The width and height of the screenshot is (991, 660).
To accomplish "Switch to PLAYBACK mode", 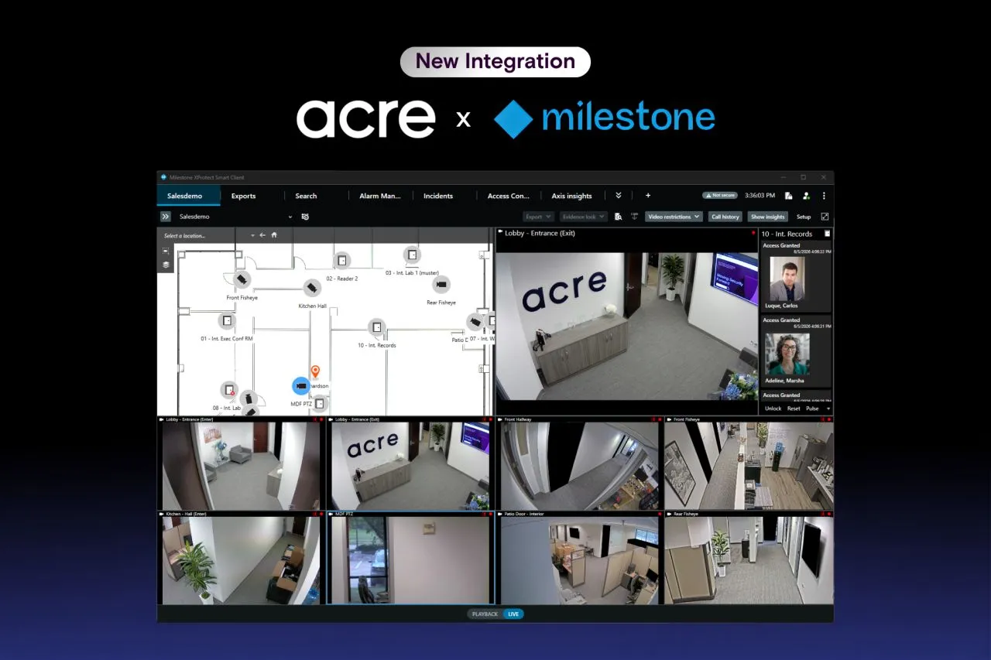I will click(485, 614).
